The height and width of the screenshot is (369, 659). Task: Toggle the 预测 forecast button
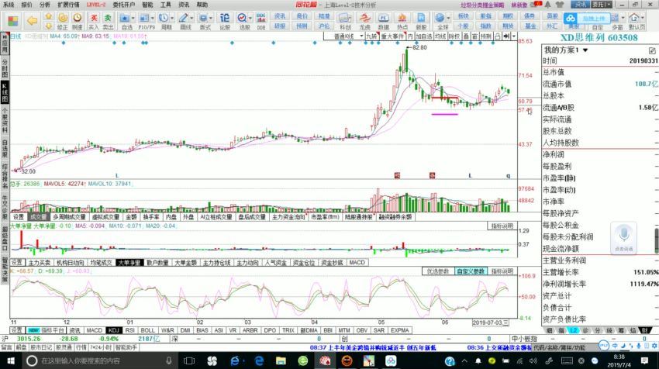486,36
